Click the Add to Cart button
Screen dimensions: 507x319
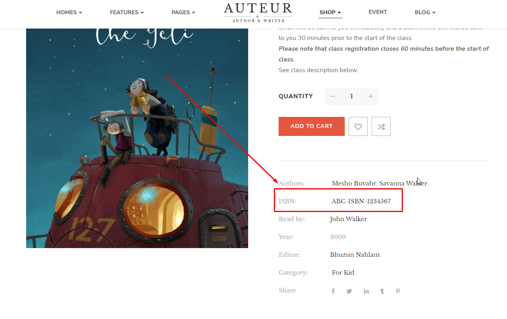[x=311, y=126]
